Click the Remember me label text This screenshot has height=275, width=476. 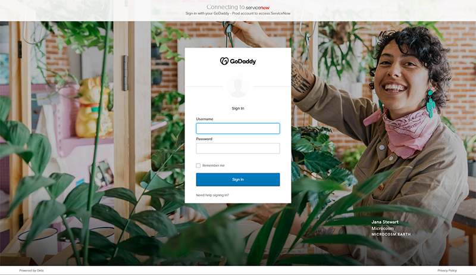point(214,165)
